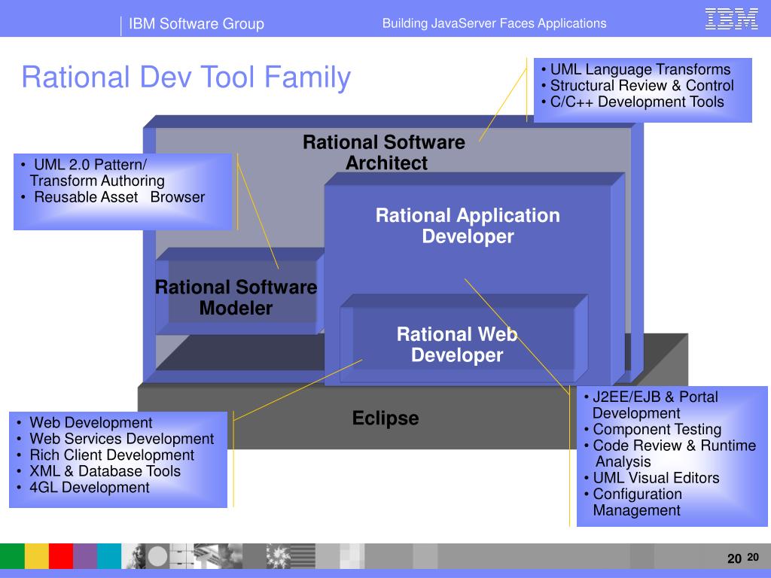Click the 'UML Visual Editors' bullet
The height and width of the screenshot is (578, 771).
(x=651, y=478)
